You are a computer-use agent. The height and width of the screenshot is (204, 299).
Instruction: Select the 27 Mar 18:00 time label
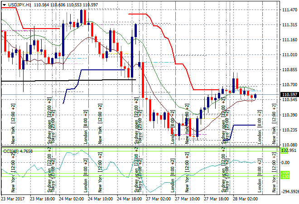click(x=217, y=199)
